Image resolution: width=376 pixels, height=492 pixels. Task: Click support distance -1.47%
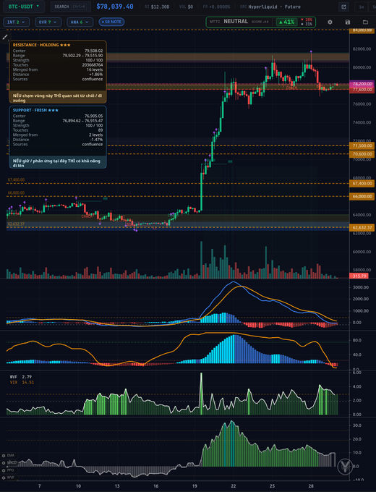click(x=96, y=140)
